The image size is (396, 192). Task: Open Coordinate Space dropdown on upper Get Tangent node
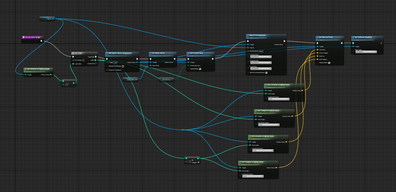click(x=269, y=125)
